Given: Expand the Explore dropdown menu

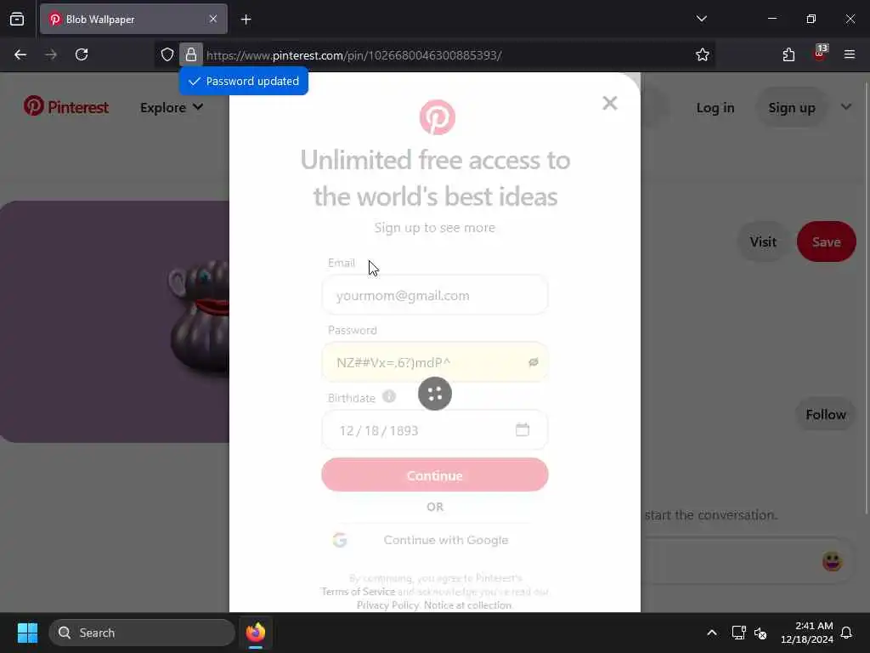Looking at the screenshot, I should (172, 107).
